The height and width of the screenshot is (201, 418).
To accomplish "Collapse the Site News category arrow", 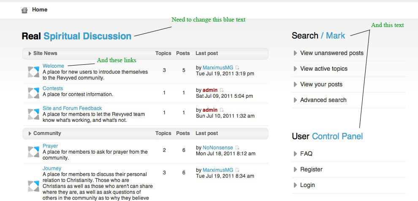I will coord(30,53).
